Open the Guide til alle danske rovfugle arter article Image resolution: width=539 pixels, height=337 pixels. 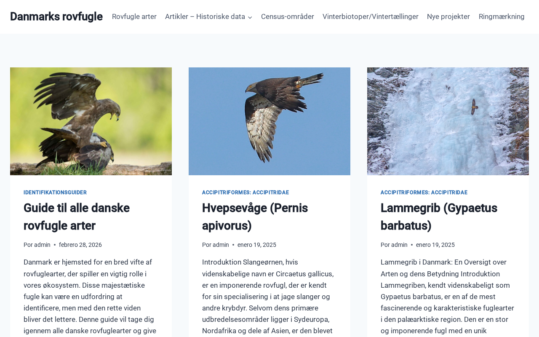click(77, 217)
